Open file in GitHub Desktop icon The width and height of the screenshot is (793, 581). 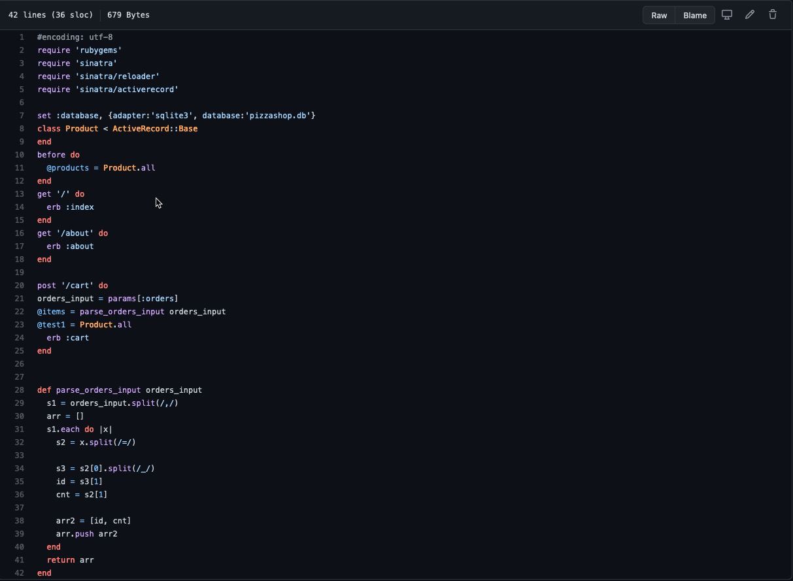click(x=726, y=14)
